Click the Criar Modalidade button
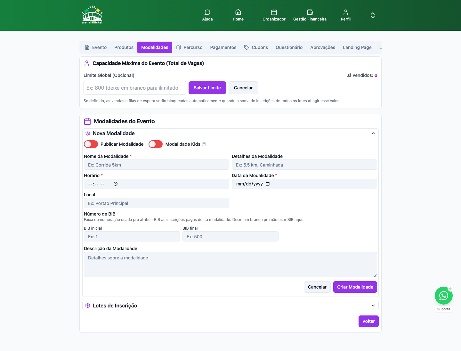Viewport: 461px width, 351px height. 355,287
